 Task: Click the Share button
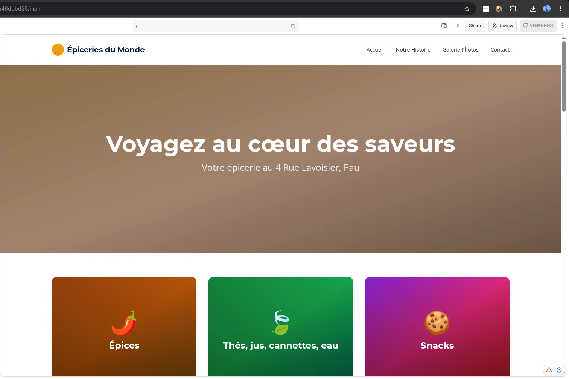475,26
